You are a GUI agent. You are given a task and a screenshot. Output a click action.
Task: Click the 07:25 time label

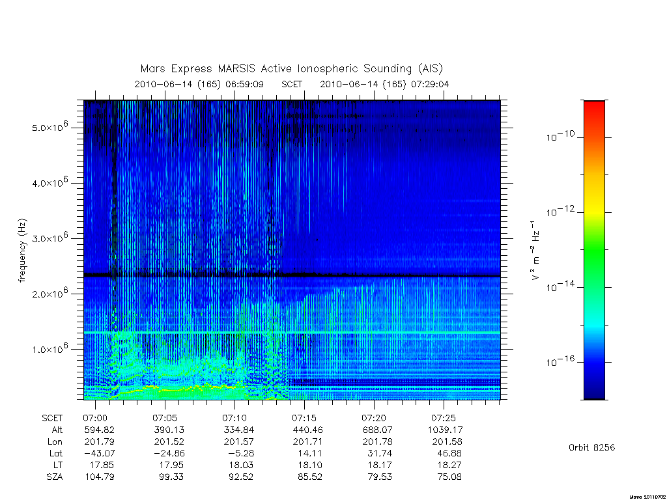(444, 418)
